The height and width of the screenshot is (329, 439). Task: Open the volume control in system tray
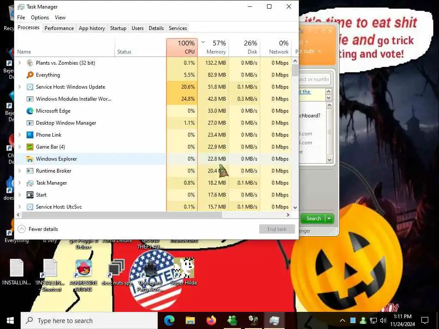coord(383,320)
